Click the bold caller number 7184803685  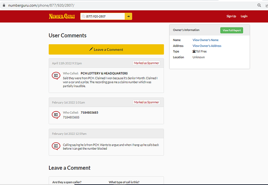click(x=89, y=112)
